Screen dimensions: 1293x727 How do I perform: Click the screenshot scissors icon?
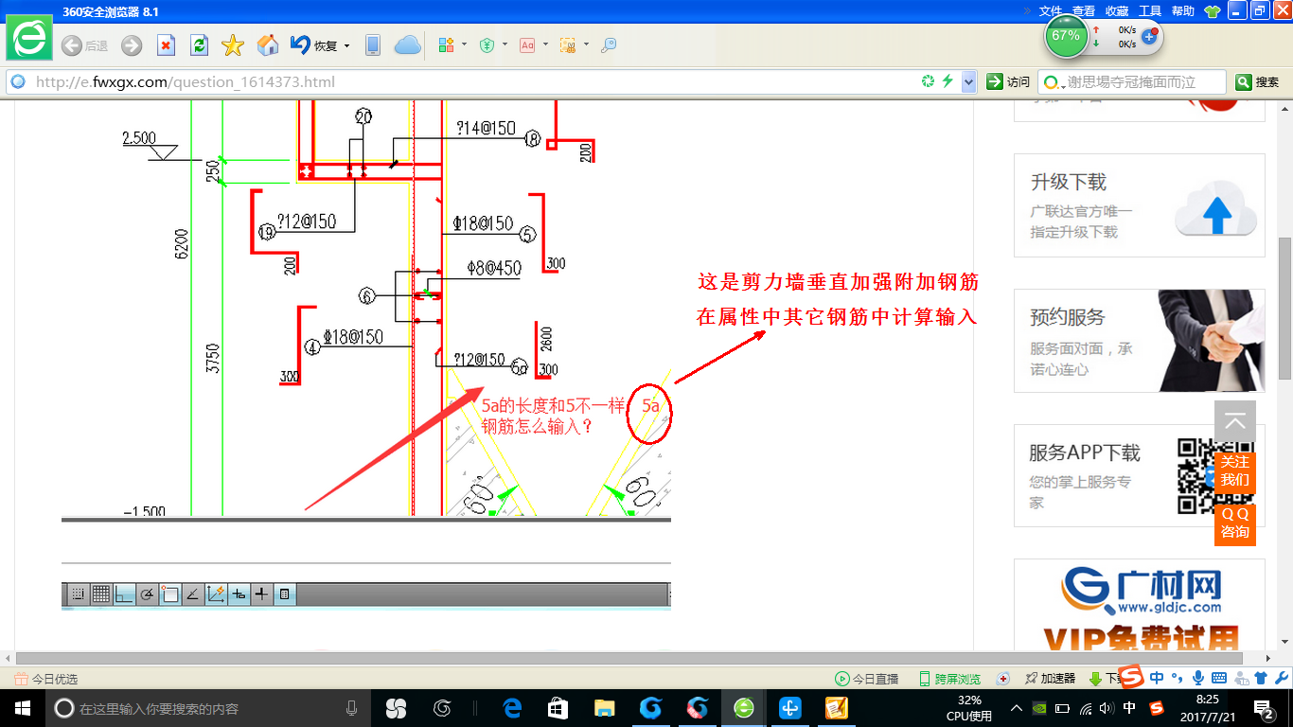[568, 45]
